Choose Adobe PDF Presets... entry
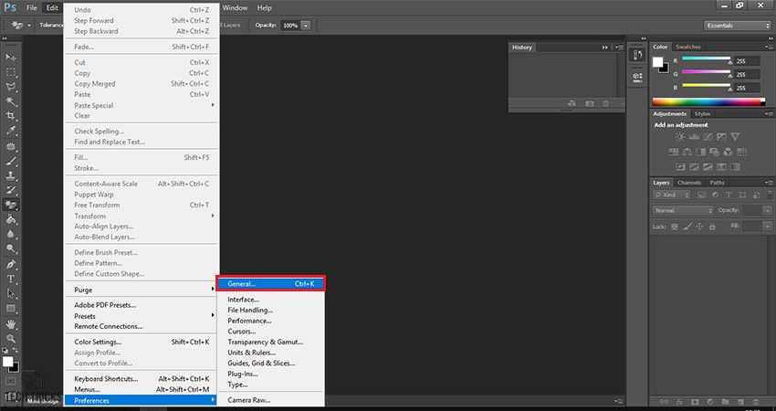The image size is (776, 411). (x=142, y=306)
